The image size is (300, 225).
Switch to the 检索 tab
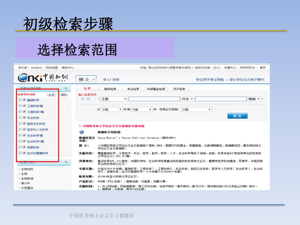(x=87, y=88)
